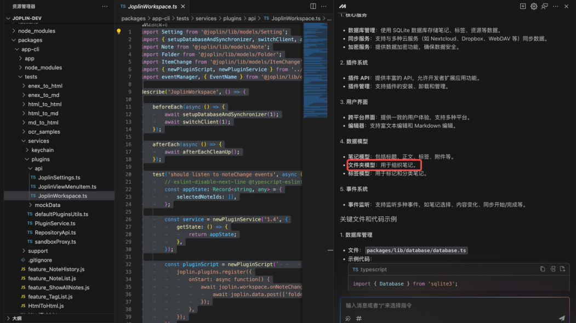Screen dimensions: 576x323
Task: Open JoplinSettings.ts from the file tree
Action: tap(59, 178)
